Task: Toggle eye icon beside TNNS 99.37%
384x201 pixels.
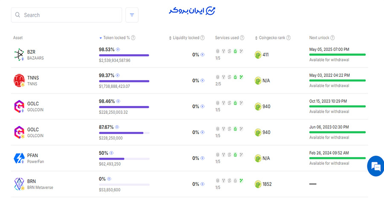Action: coord(118,75)
